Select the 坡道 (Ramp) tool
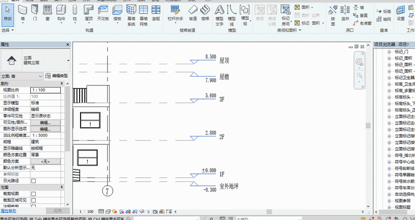 pos(193,13)
